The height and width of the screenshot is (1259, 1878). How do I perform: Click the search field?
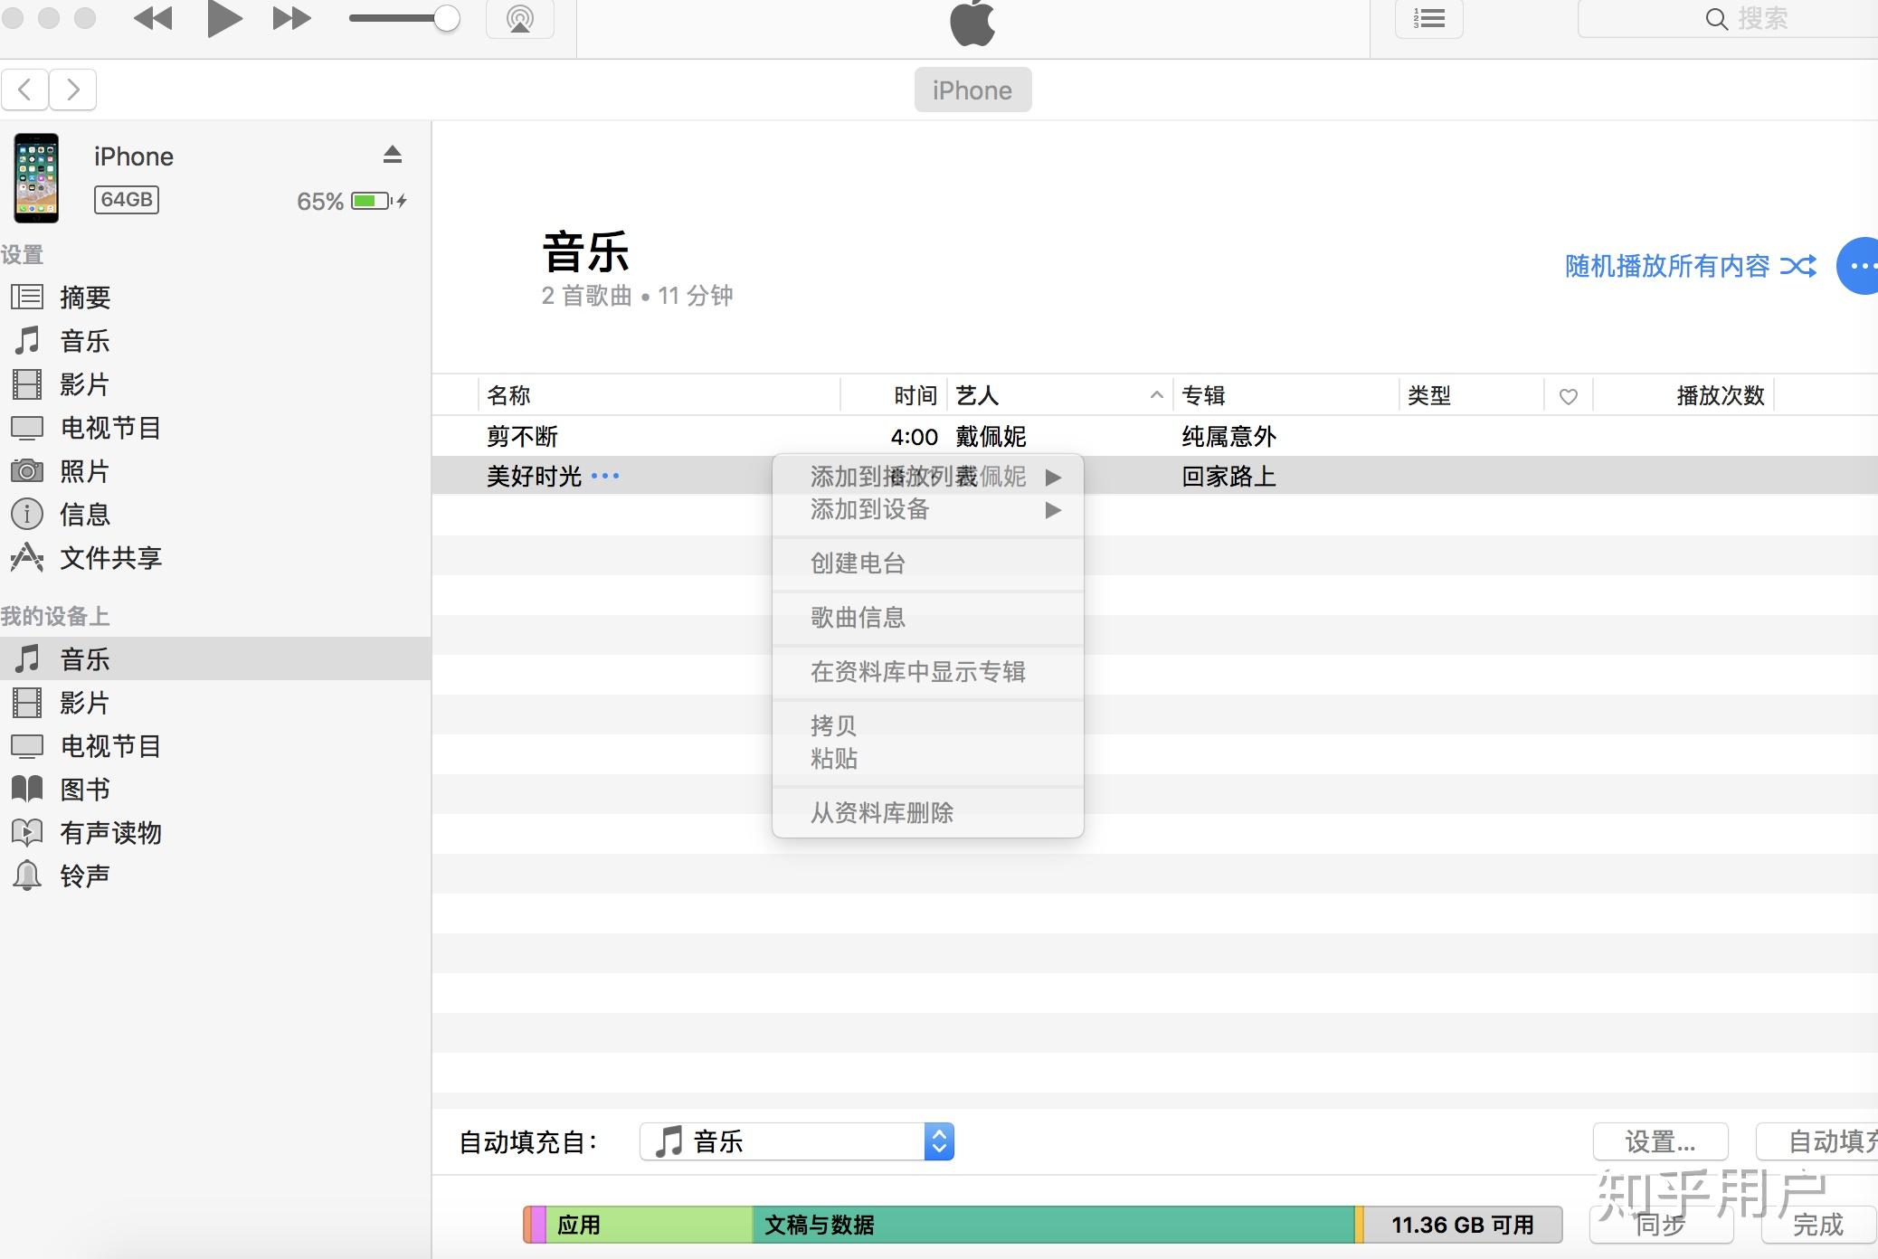click(1728, 18)
